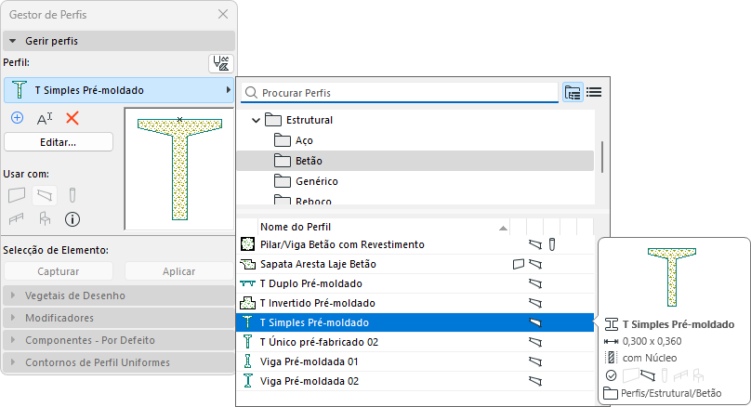The image size is (751, 407).
Task: Switch to folder tree view icon
Action: pyautogui.click(x=573, y=92)
